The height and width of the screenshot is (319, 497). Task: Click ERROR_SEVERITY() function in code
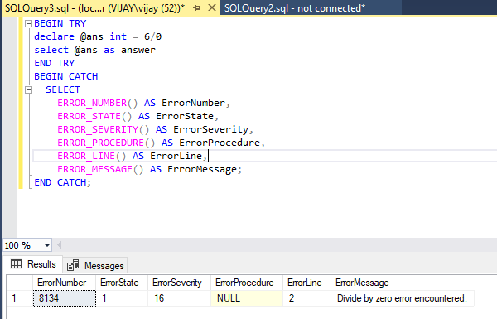click(104, 130)
